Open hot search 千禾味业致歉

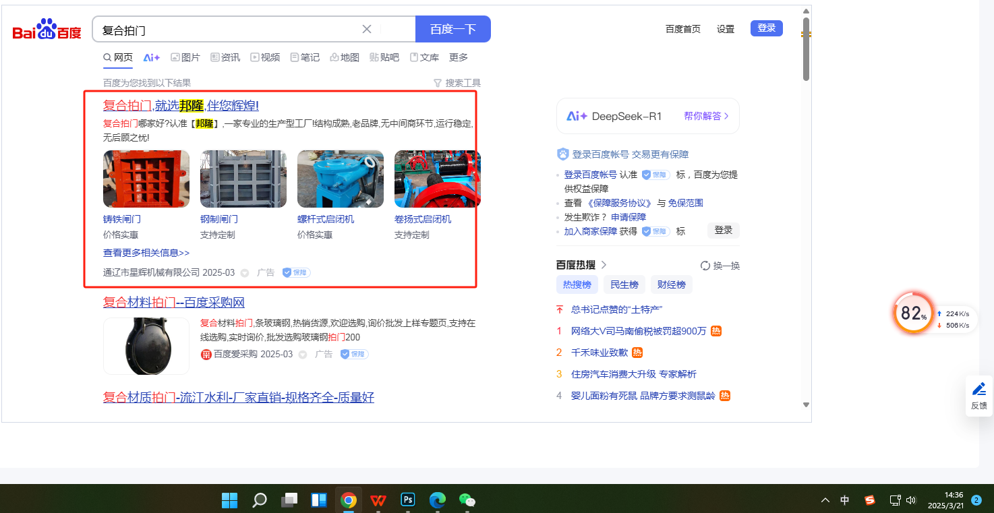(x=600, y=353)
